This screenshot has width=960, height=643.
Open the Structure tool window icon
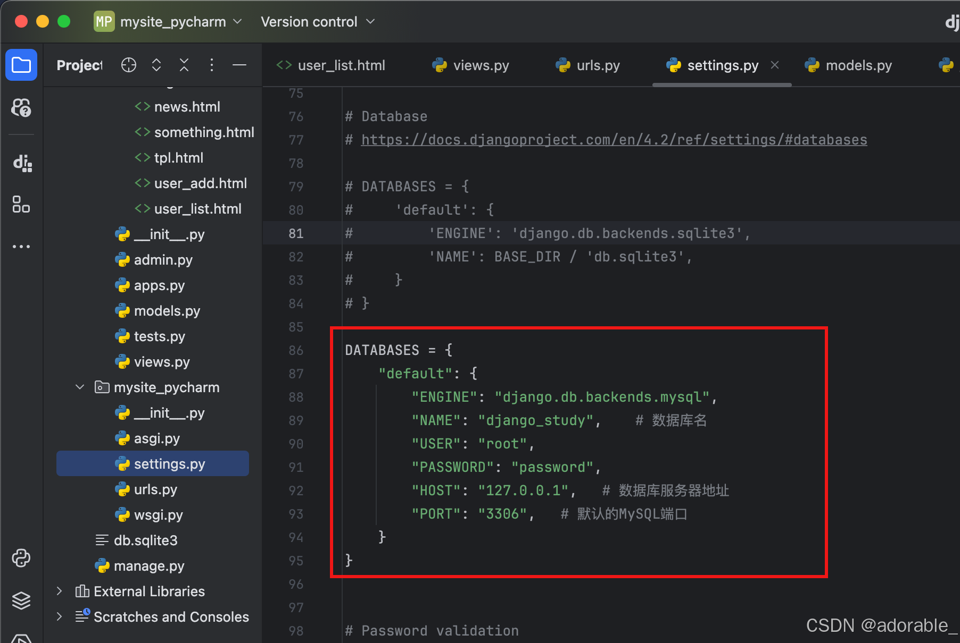click(x=21, y=204)
